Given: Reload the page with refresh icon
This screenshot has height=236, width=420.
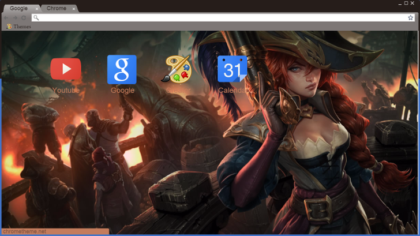Looking at the screenshot, I should 24,18.
